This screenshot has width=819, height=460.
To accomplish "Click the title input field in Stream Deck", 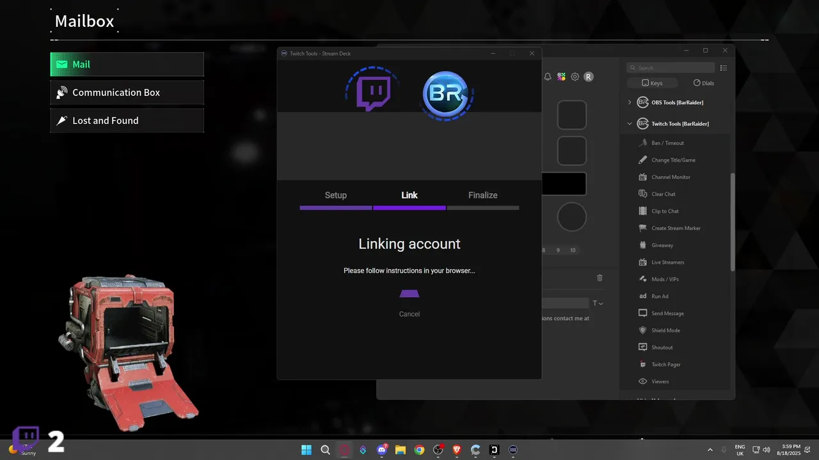I will 565,303.
